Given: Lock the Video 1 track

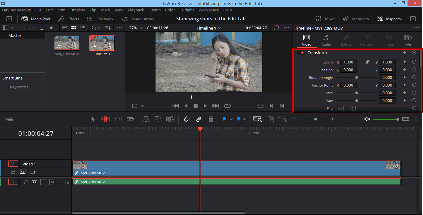Looking at the screenshot, I should [13, 172].
